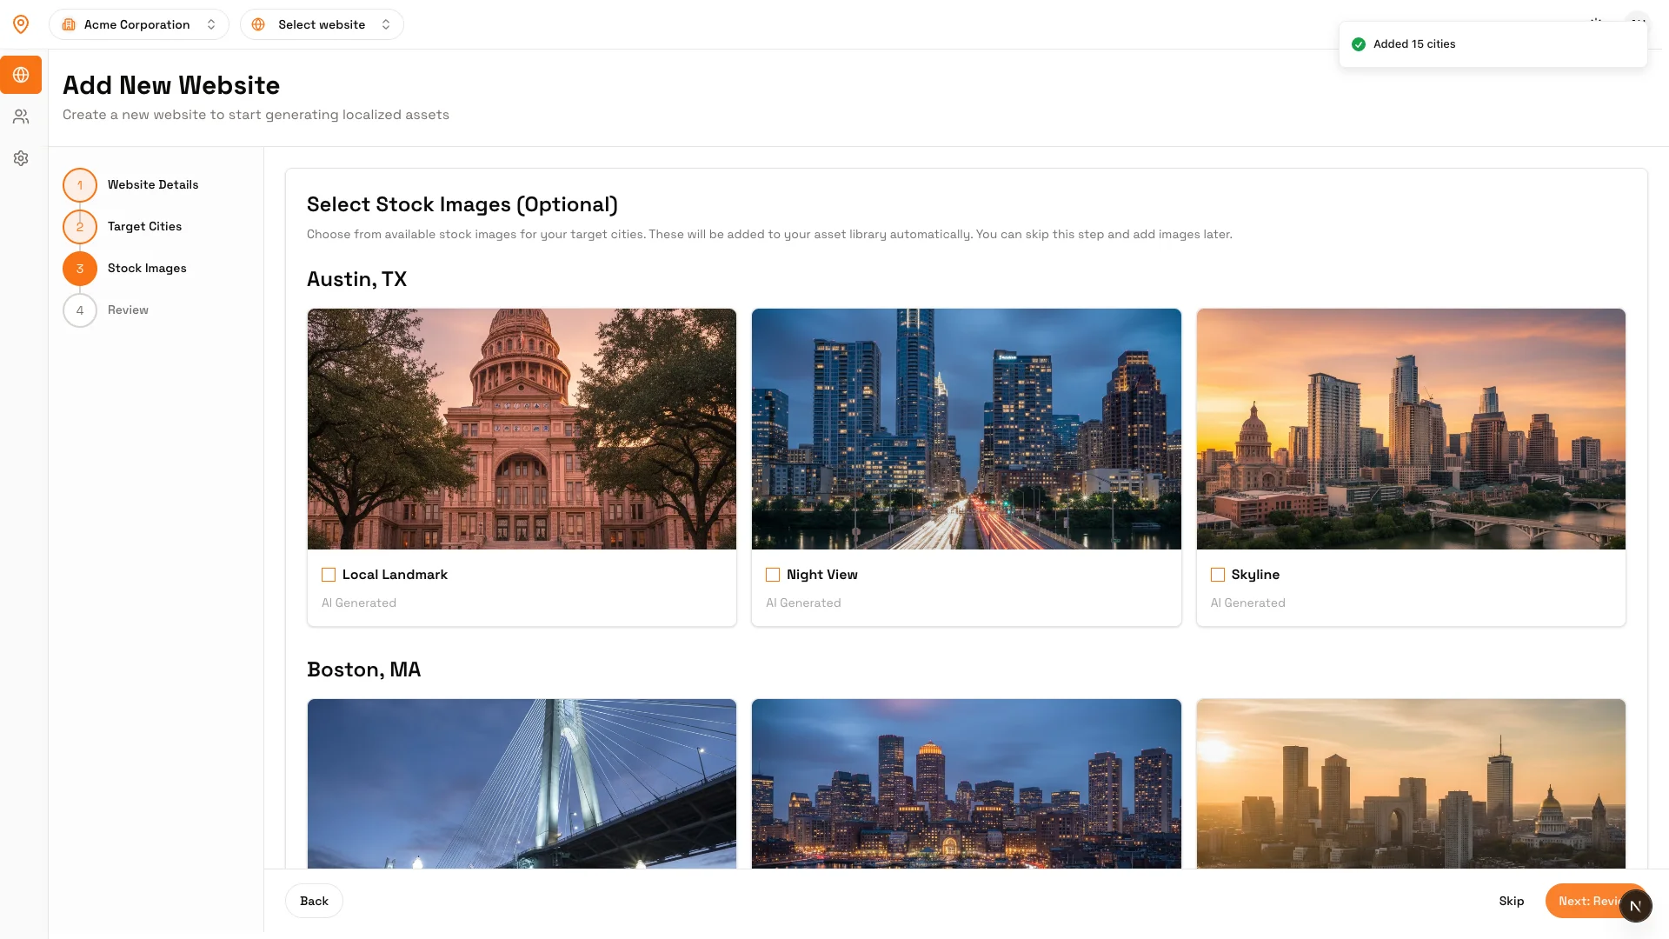1669x939 pixels.
Task: Check the Local Landmark checkbox
Action: click(x=329, y=575)
